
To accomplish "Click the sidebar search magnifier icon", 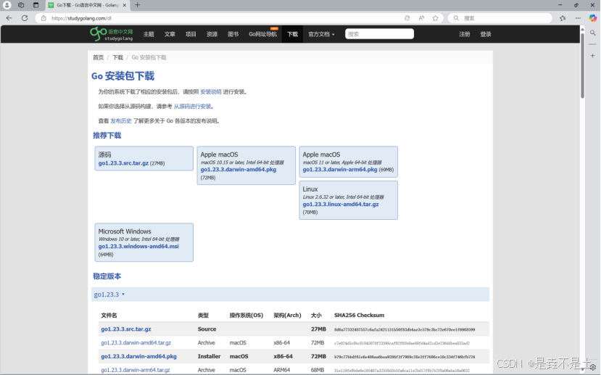I will (x=592, y=33).
